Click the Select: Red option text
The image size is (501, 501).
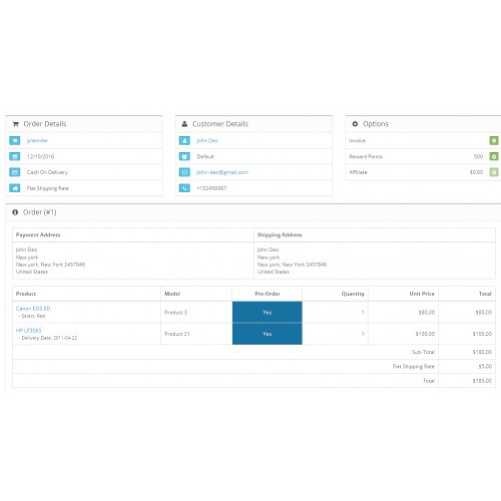point(32,316)
